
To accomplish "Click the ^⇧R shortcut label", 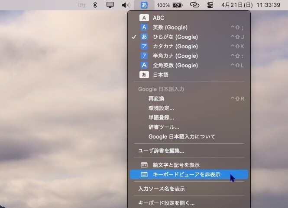I will (x=237, y=99).
